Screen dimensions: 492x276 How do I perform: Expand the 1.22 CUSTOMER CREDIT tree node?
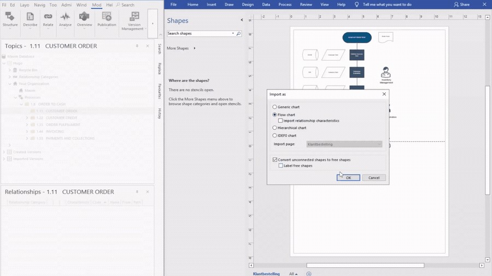[27, 118]
